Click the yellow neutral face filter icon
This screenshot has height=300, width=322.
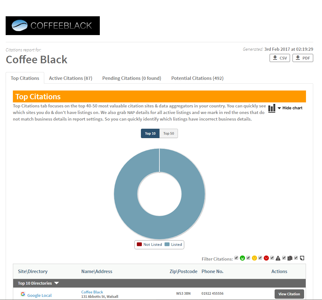254,258
